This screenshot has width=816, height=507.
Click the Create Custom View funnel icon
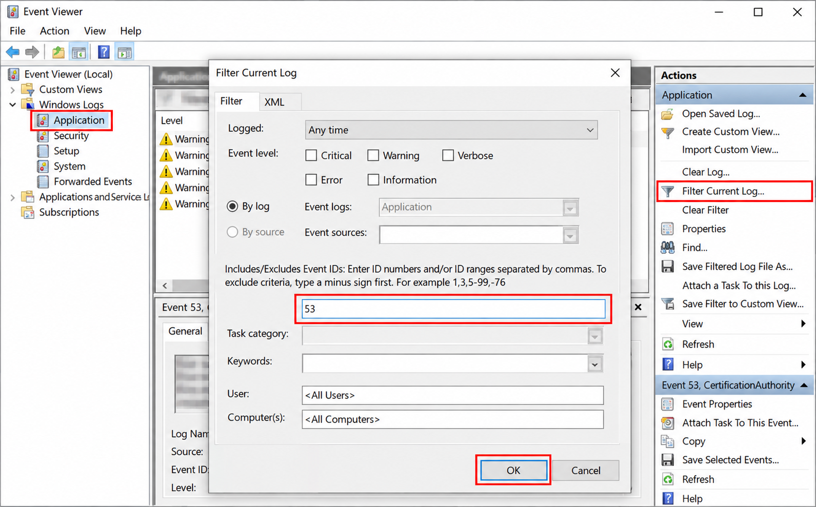667,132
